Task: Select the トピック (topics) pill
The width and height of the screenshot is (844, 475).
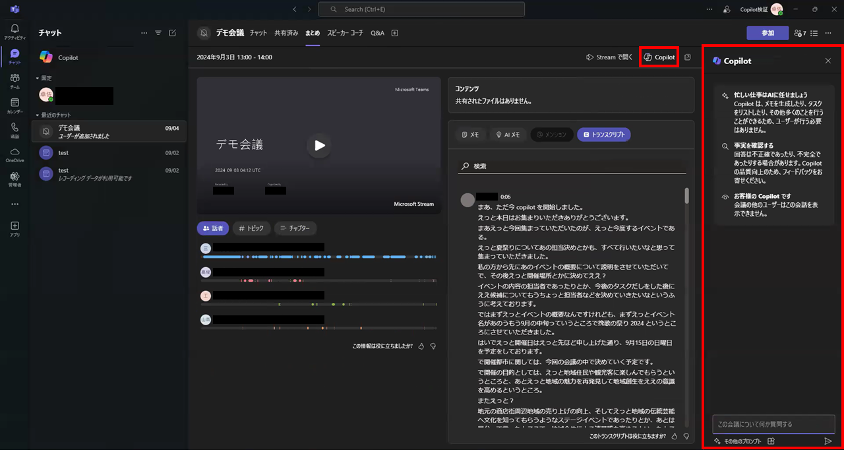Action: [x=251, y=228]
